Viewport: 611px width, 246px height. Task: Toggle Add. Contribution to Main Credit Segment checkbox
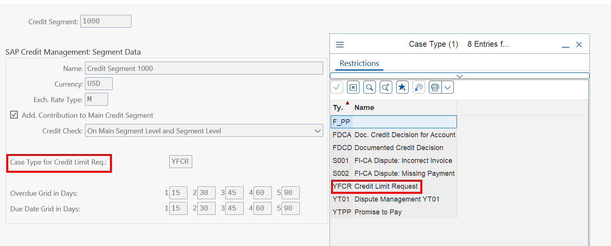[x=14, y=115]
